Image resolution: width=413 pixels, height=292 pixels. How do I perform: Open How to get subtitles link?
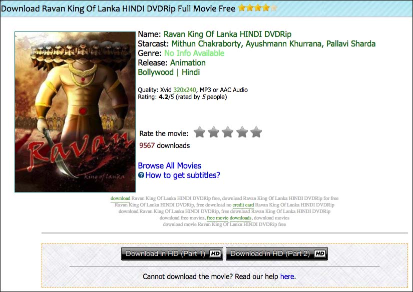tap(183, 175)
